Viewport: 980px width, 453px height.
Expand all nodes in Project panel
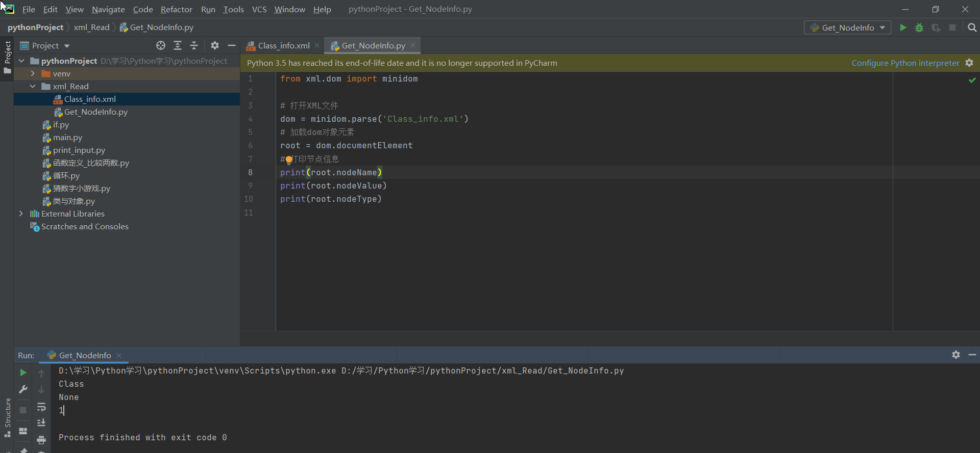tap(178, 45)
